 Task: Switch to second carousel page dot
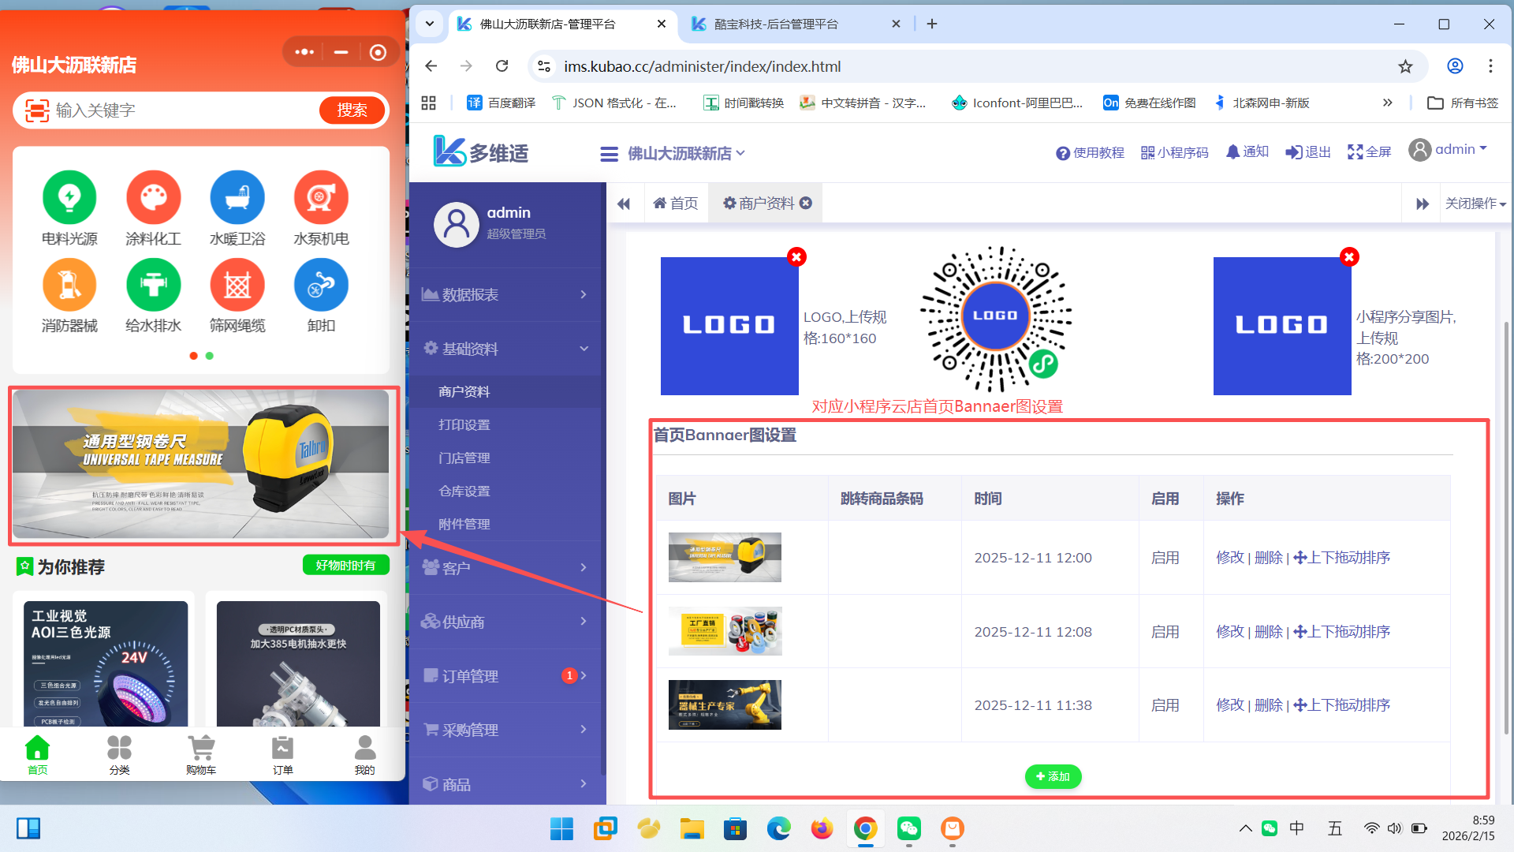[x=210, y=356]
